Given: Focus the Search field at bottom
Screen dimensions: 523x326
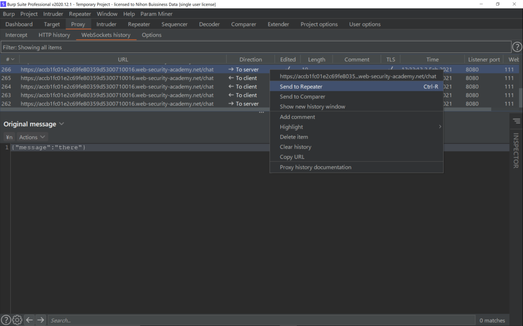Looking at the screenshot, I should click(x=261, y=320).
